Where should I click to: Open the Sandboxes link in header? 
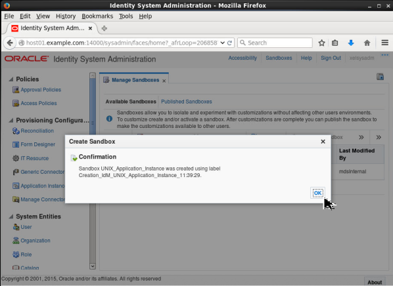point(279,58)
